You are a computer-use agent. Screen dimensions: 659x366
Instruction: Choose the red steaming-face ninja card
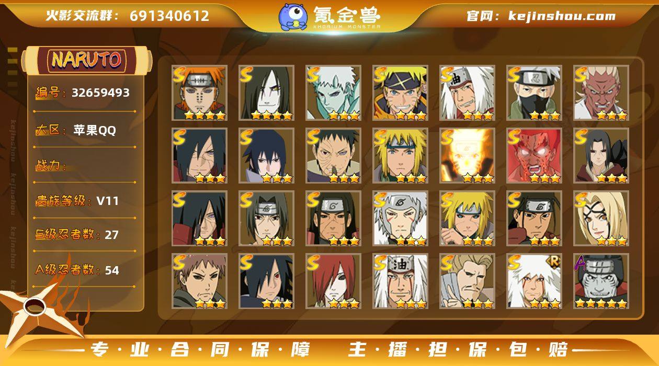534,156
